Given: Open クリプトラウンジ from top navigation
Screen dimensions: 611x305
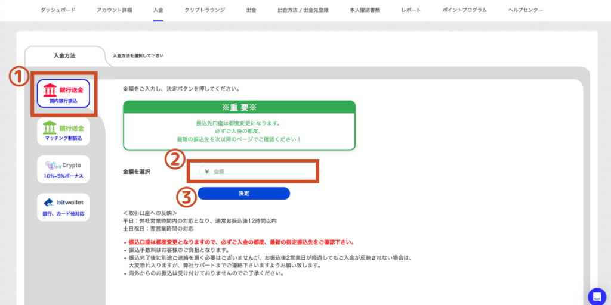Looking at the screenshot, I should coord(205,10).
